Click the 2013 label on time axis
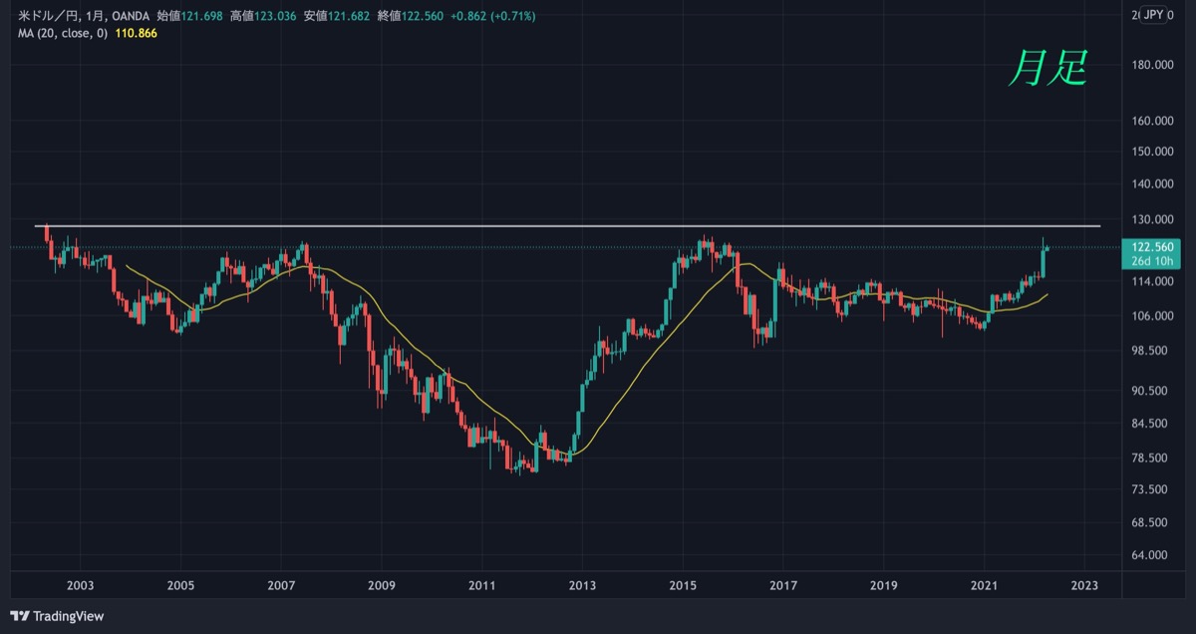The width and height of the screenshot is (1196, 634). pos(582,585)
